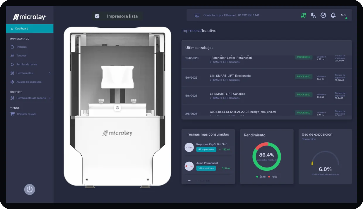
Task: Click the Ethernet IP 192.168.1.141 status text
Action: 231,15
